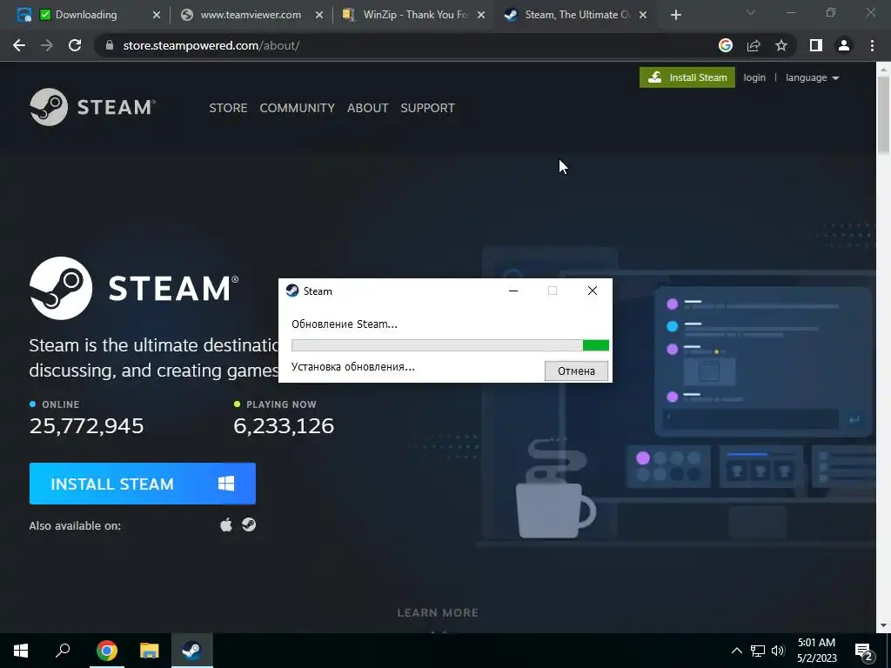
Task: Click the Google icon in the address bar
Action: (725, 45)
